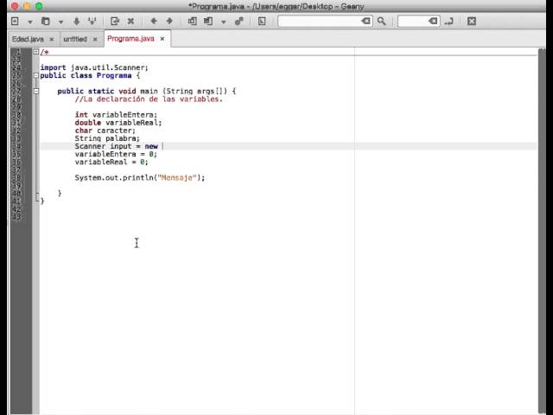The image size is (553, 415).
Task: Close the Programa.java tab
Action: 162,39
